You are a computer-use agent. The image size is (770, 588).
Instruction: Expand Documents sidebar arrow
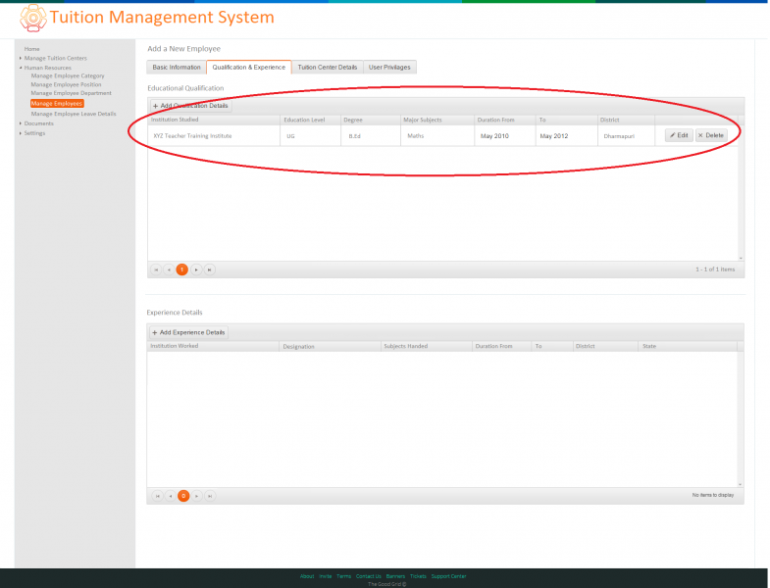21,123
